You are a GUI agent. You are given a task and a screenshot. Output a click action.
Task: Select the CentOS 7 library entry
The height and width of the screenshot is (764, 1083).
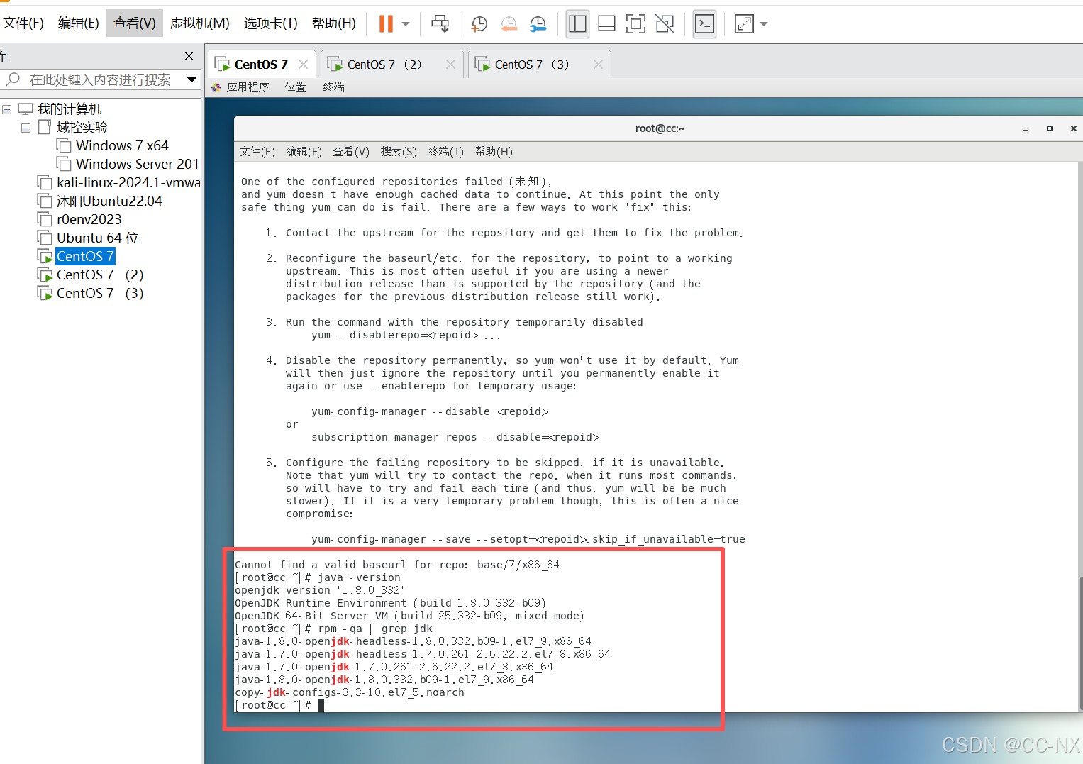(85, 256)
